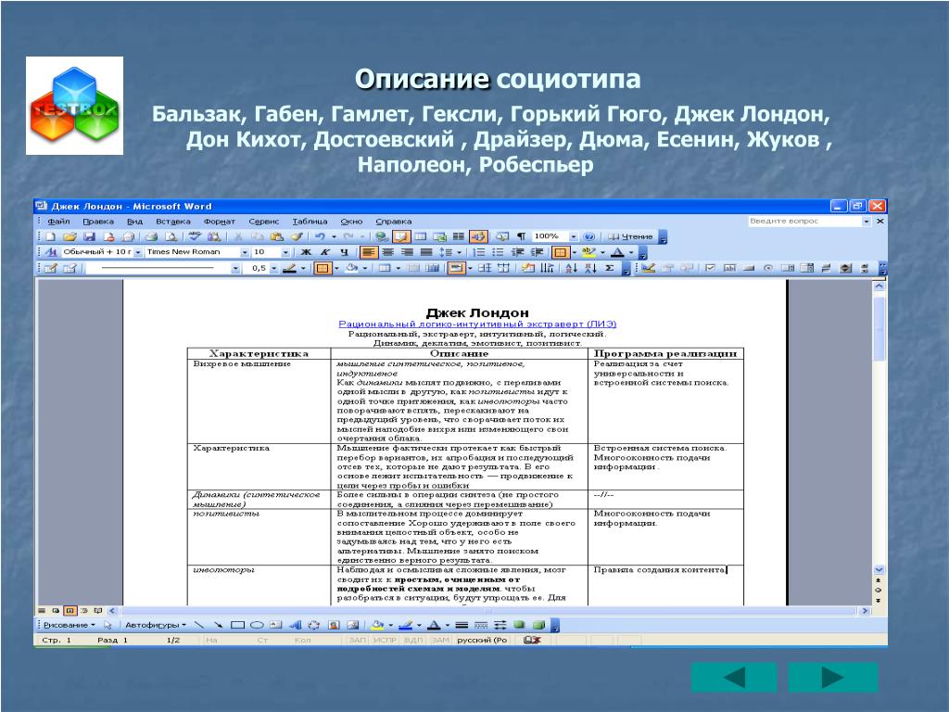Create a new blank document
This screenshot has width=949, height=712.
click(x=50, y=236)
